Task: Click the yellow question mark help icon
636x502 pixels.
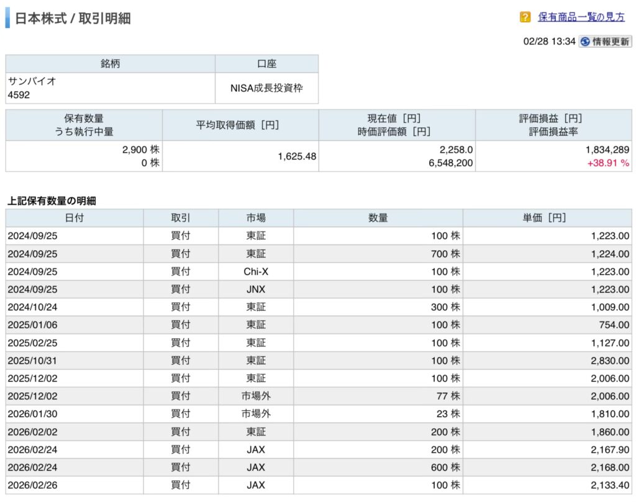Action: (x=525, y=17)
